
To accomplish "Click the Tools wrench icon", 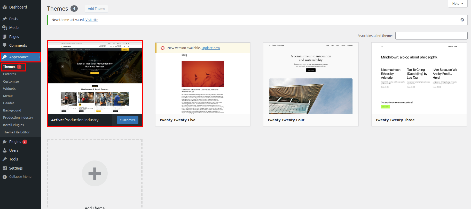I will 5,159.
